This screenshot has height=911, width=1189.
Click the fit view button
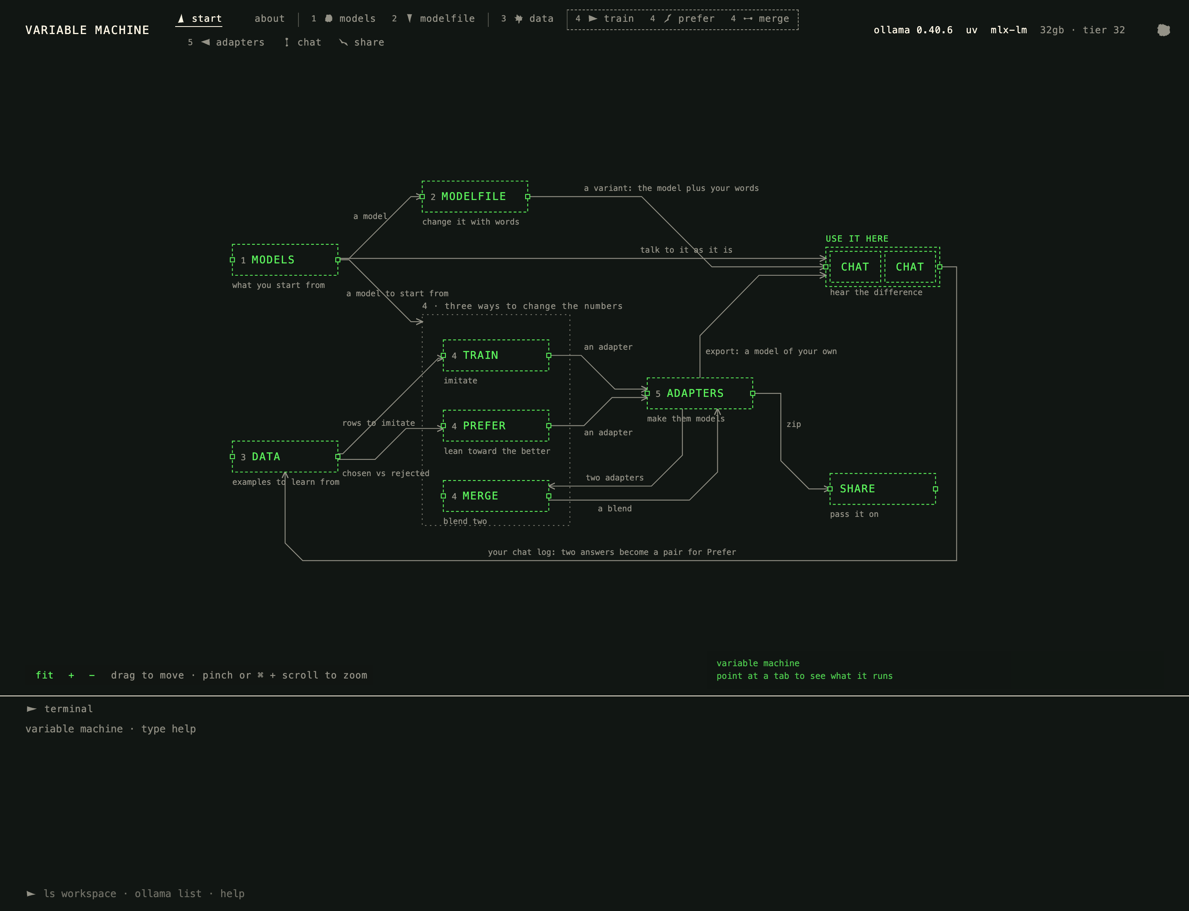click(44, 675)
